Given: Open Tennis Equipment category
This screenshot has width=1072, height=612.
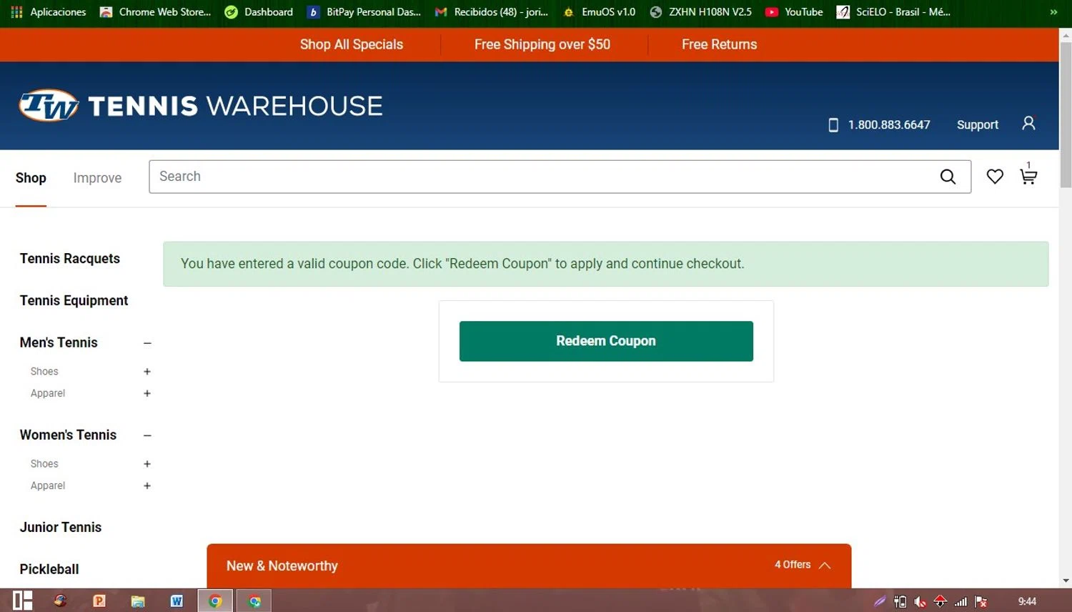Looking at the screenshot, I should [74, 301].
